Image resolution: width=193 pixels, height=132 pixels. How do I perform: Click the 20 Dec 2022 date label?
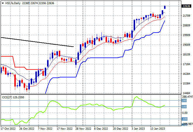tap(121, 128)
